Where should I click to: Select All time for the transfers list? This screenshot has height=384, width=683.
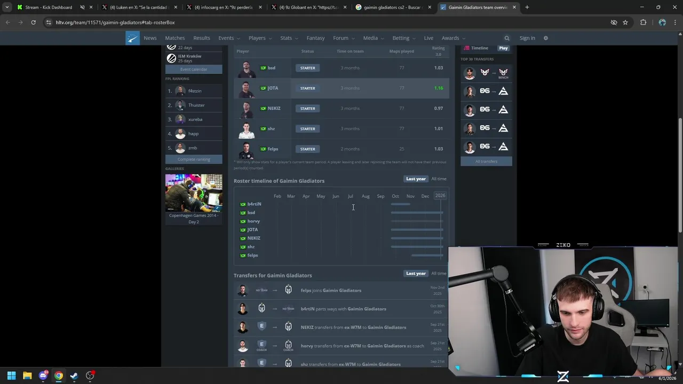(439, 274)
